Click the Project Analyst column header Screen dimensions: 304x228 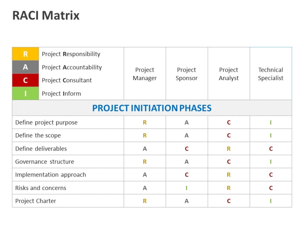[229, 74]
